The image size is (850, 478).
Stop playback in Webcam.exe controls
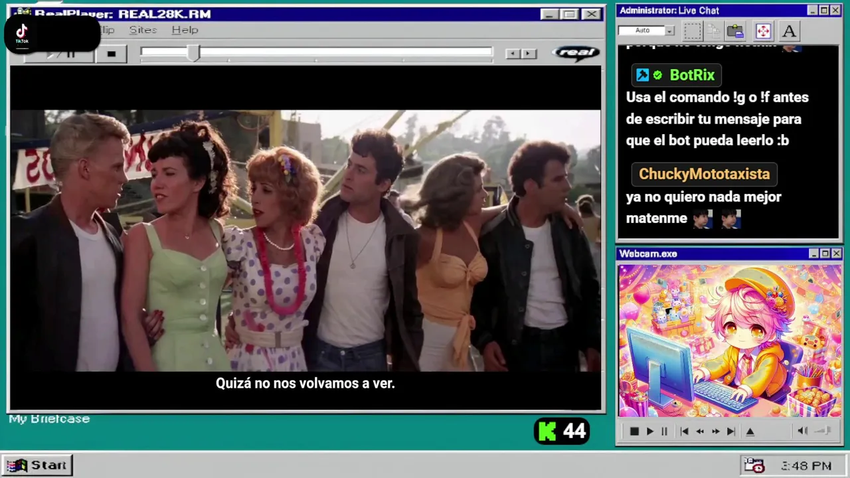(x=634, y=431)
